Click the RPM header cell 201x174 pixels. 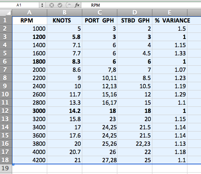(x=30, y=20)
